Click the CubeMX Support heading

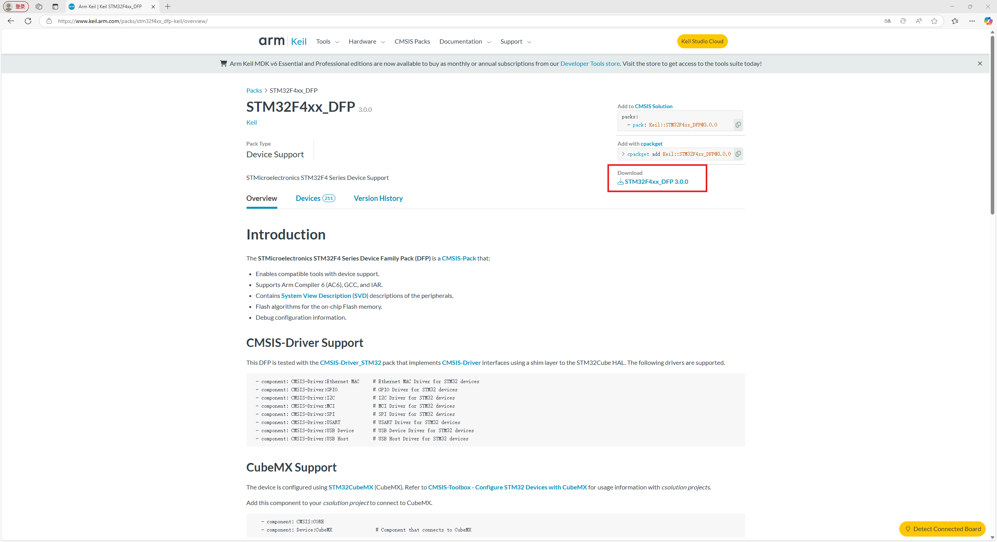(x=291, y=467)
